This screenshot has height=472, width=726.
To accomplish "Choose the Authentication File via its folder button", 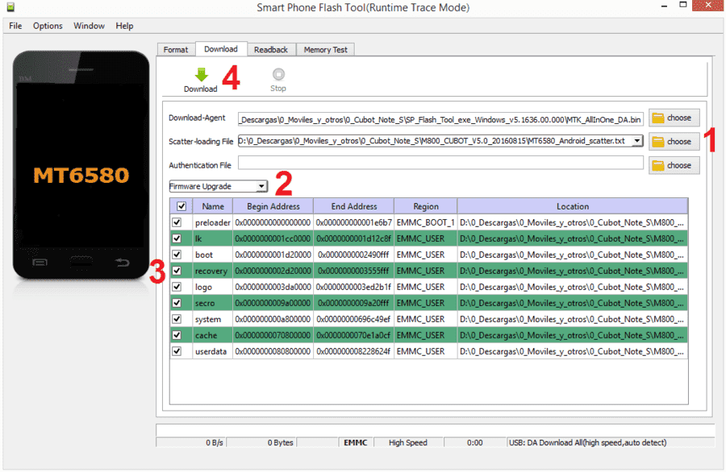I will click(674, 165).
